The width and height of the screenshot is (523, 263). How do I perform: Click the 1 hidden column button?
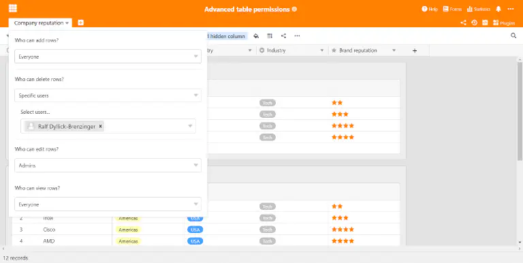(x=227, y=36)
